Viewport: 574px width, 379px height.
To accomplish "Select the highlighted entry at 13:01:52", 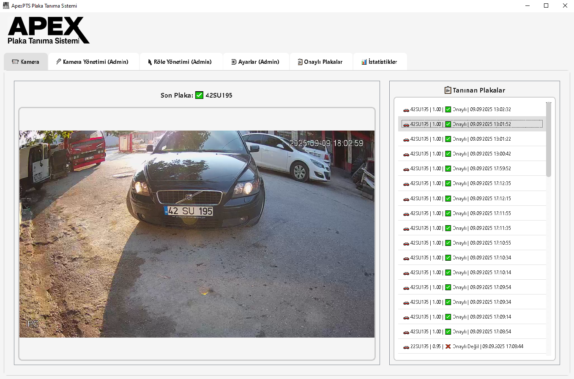I will tap(472, 124).
